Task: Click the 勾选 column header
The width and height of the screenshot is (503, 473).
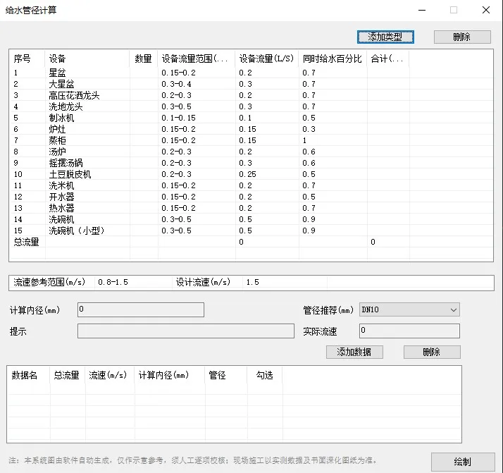Action: coord(265,375)
